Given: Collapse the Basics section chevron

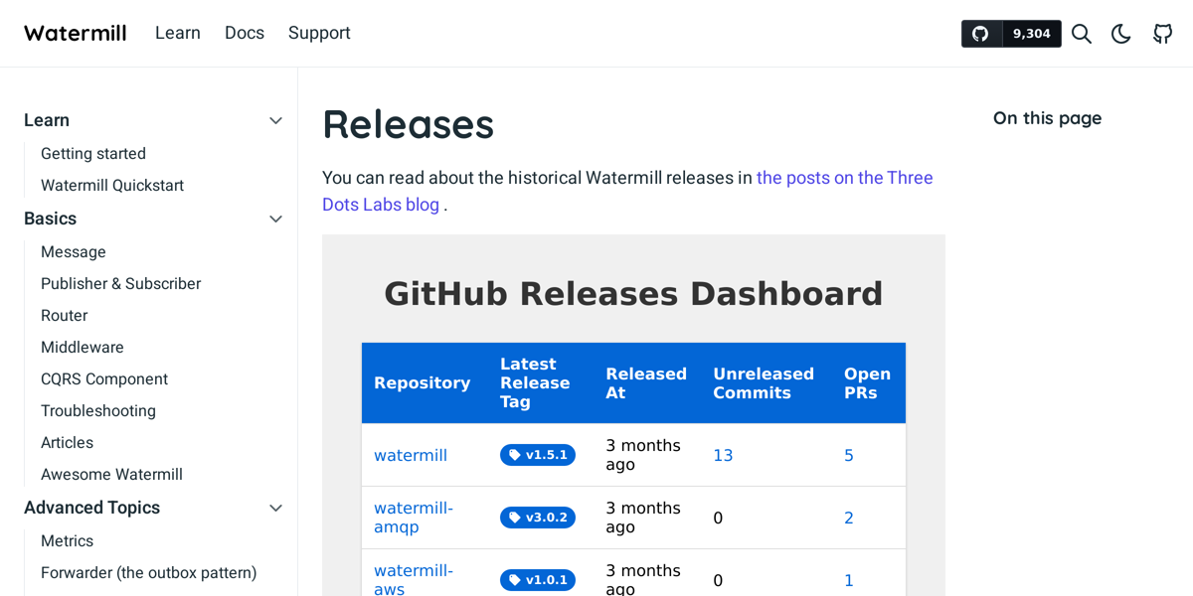Looking at the screenshot, I should click(x=275, y=218).
